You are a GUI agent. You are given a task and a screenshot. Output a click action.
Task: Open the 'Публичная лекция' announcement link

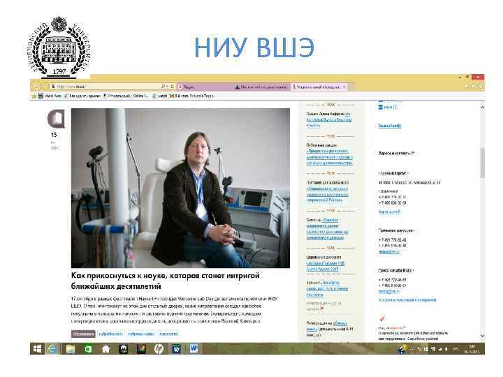click(x=330, y=157)
